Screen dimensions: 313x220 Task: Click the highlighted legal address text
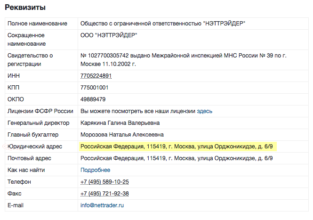[x=177, y=147]
